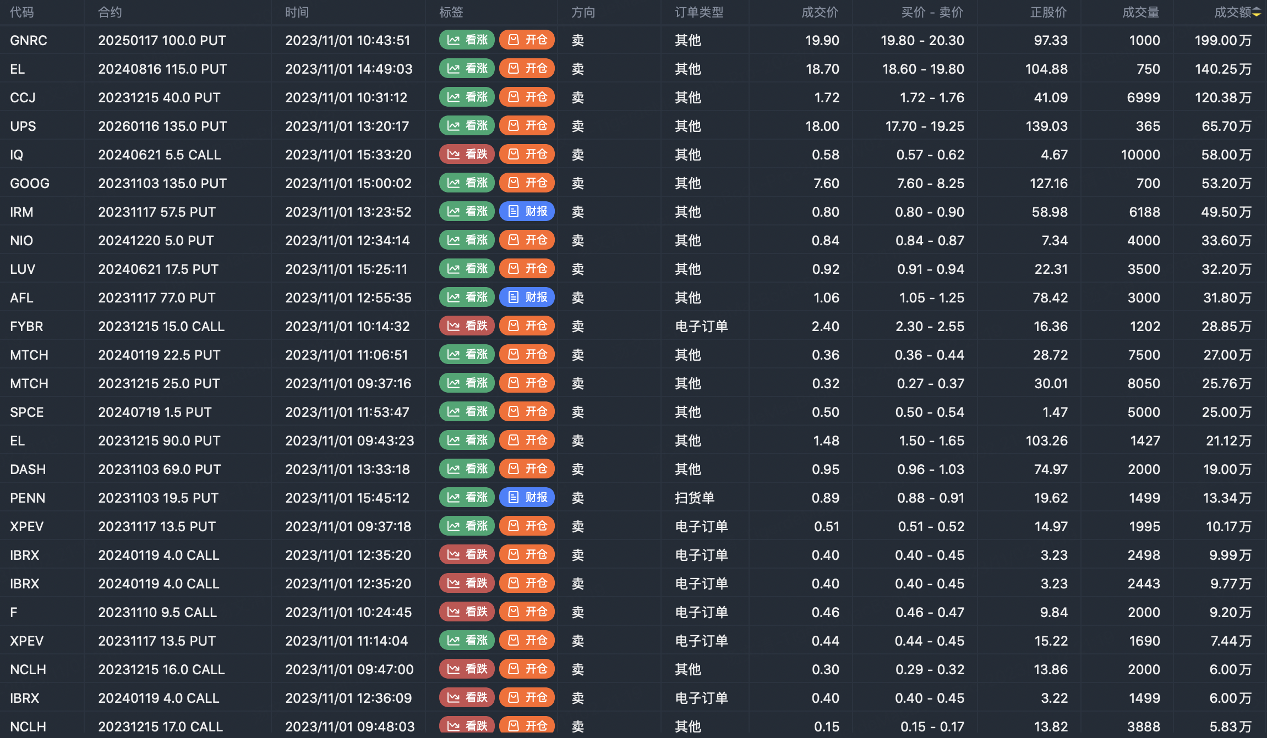Viewport: 1267px width, 738px height.
Task: Click the 看跌 tag in NCLH 16.0 CALL row
Action: point(467,669)
